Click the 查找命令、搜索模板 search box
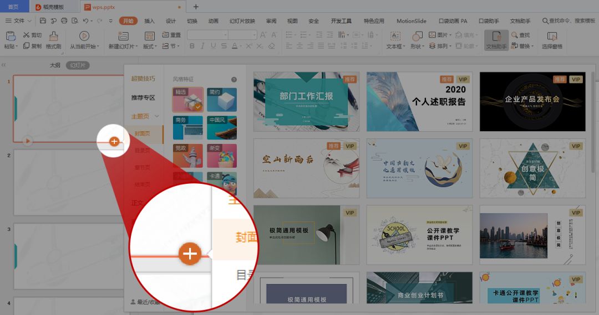The image size is (599, 315). (x=569, y=20)
